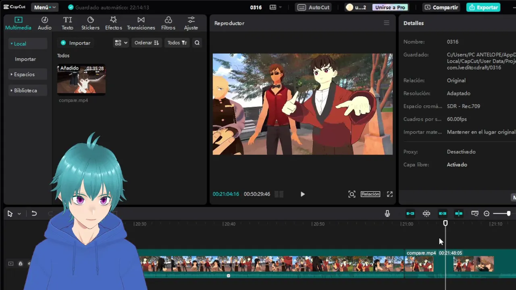
Task: Click the video preview canvas
Action: (x=302, y=104)
